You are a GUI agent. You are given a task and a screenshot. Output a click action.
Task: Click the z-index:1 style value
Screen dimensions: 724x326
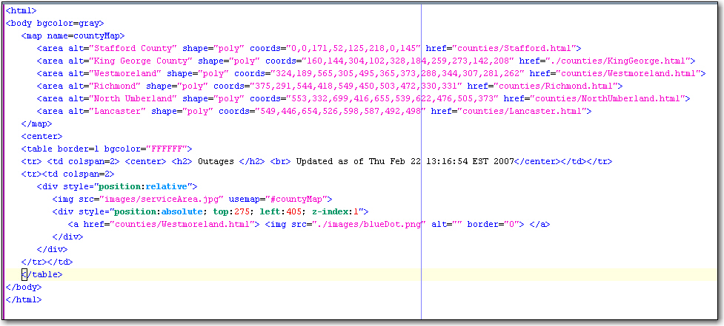(x=335, y=212)
